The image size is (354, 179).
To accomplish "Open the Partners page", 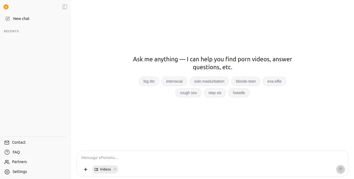I will coord(16,162).
